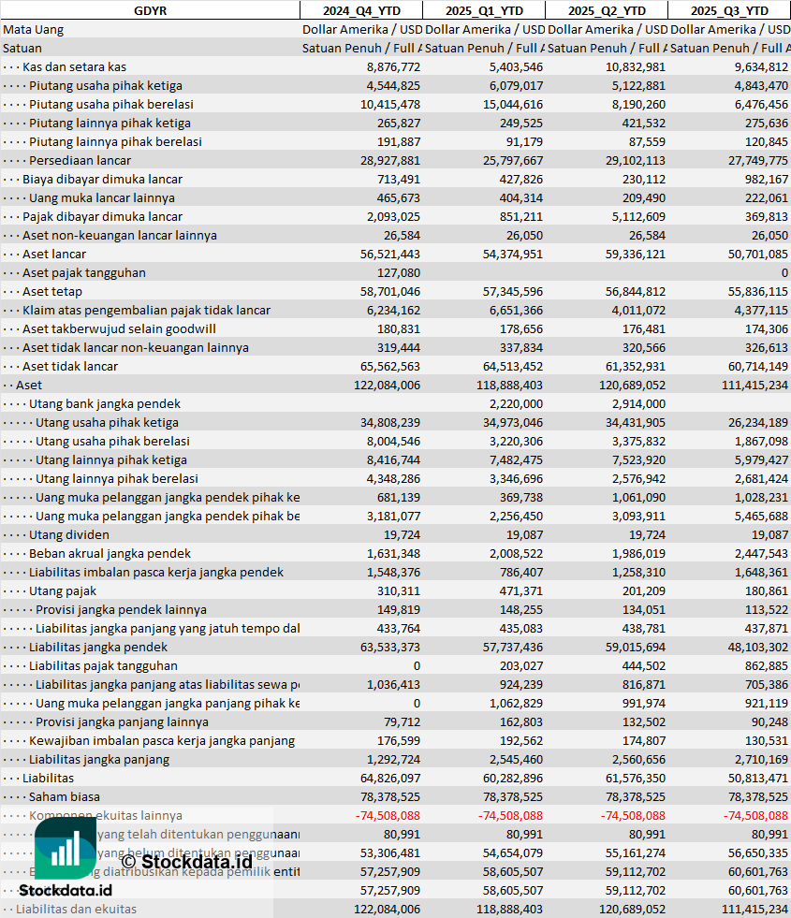791x918 pixels.
Task: Click the Saham biasa row label
Action: (65, 797)
